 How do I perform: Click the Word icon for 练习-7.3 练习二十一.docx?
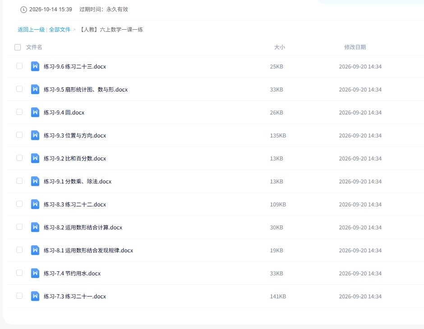35,296
